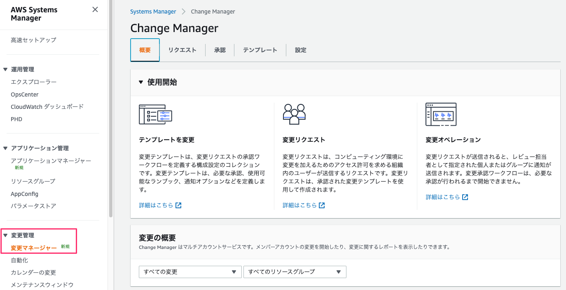Screen dimensions: 566x290
Task: Close the AWS Systems Manager sidebar via X icon
Action: pos(95,9)
